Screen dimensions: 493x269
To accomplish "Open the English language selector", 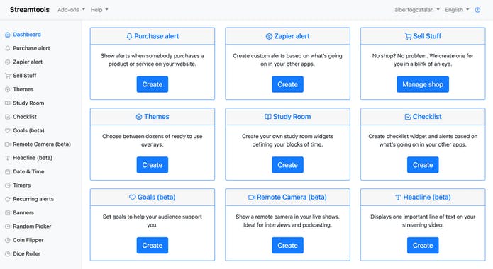I will tap(457, 10).
